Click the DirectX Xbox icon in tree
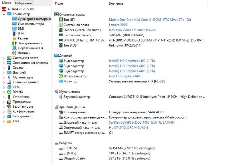 click(x=9, y=92)
